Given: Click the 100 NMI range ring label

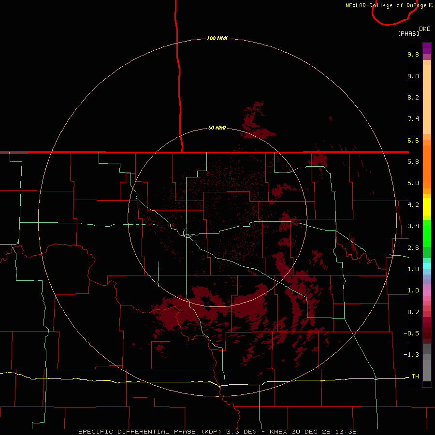Looking at the screenshot, I should 217,38.
